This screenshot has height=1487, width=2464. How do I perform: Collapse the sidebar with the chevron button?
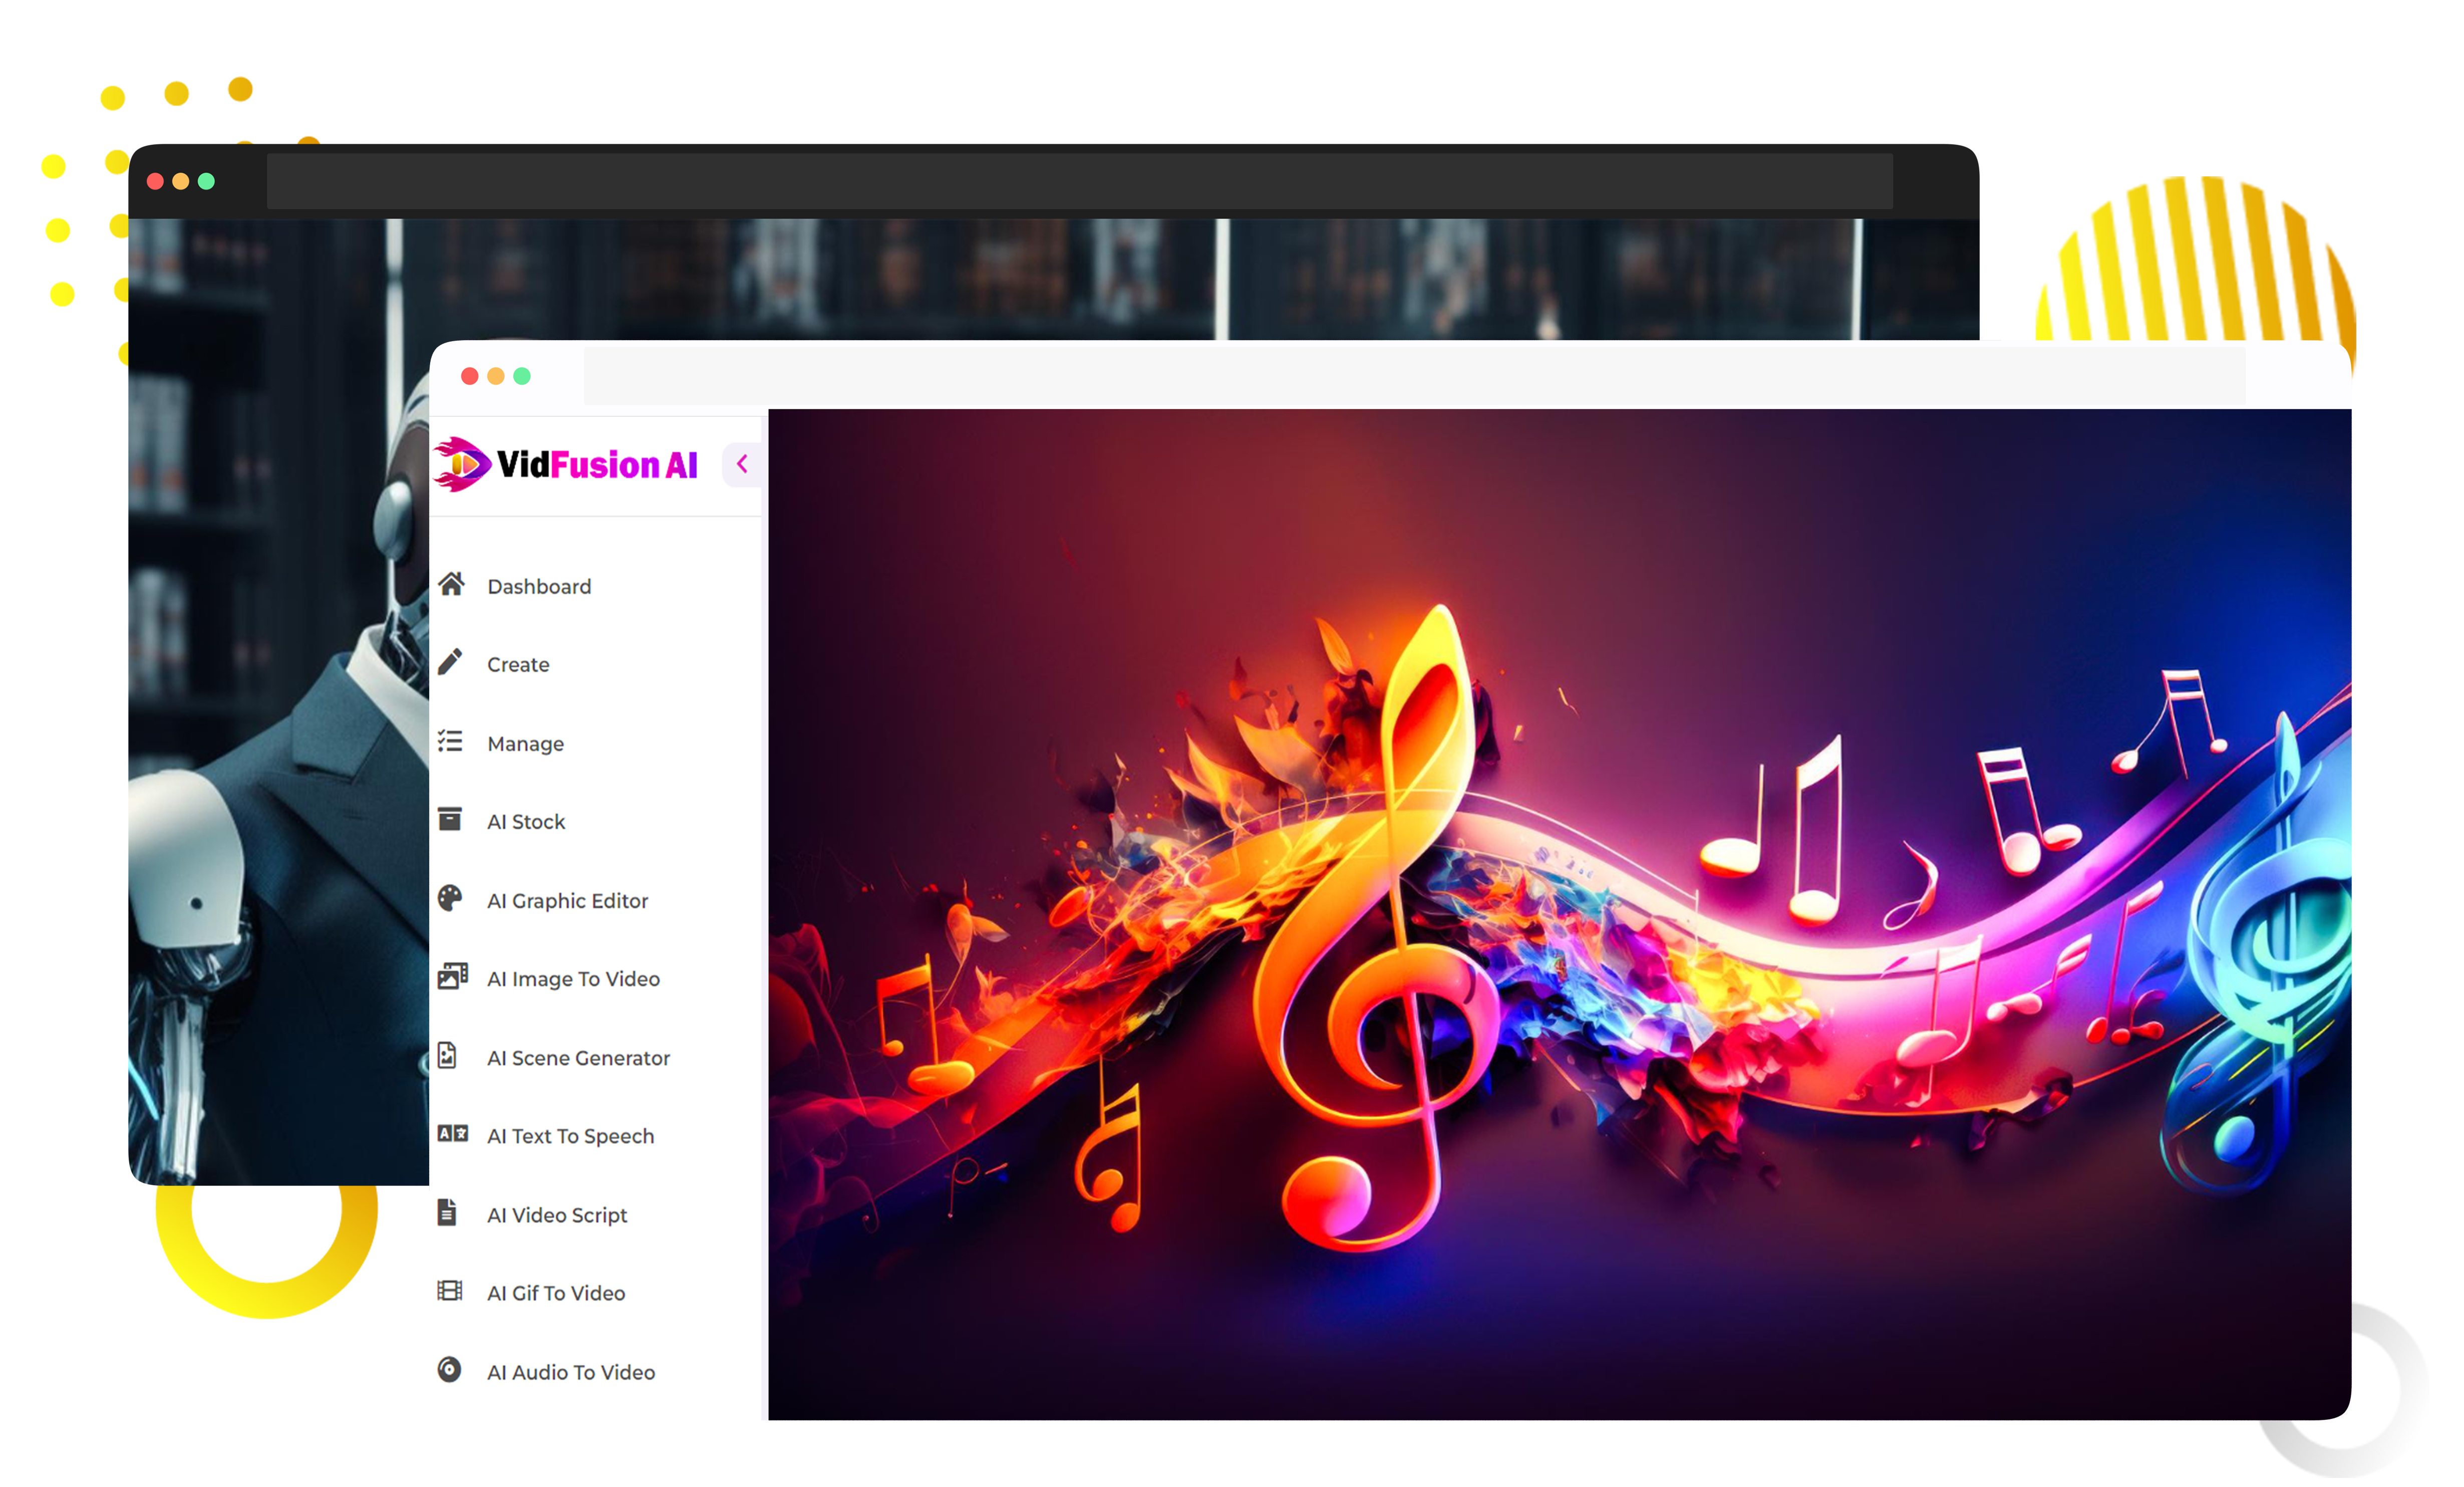742,464
